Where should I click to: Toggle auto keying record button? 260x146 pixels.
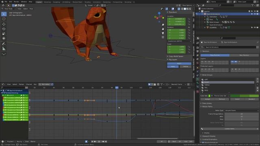(x=86, y=142)
